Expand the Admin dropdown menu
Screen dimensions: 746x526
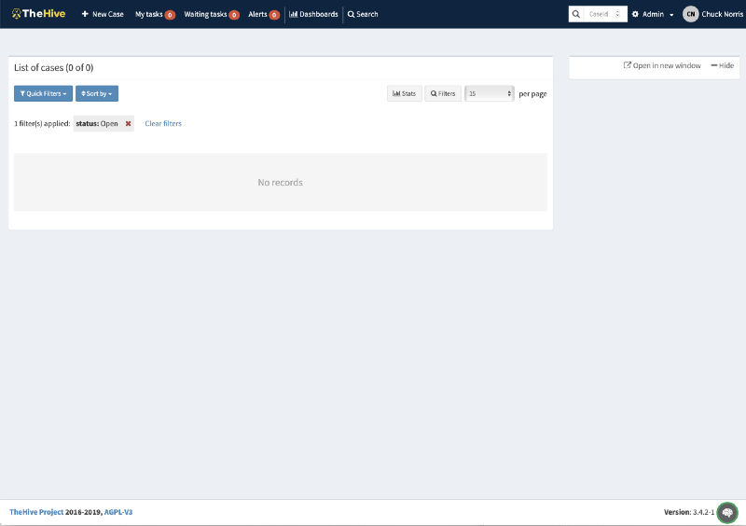(x=653, y=14)
